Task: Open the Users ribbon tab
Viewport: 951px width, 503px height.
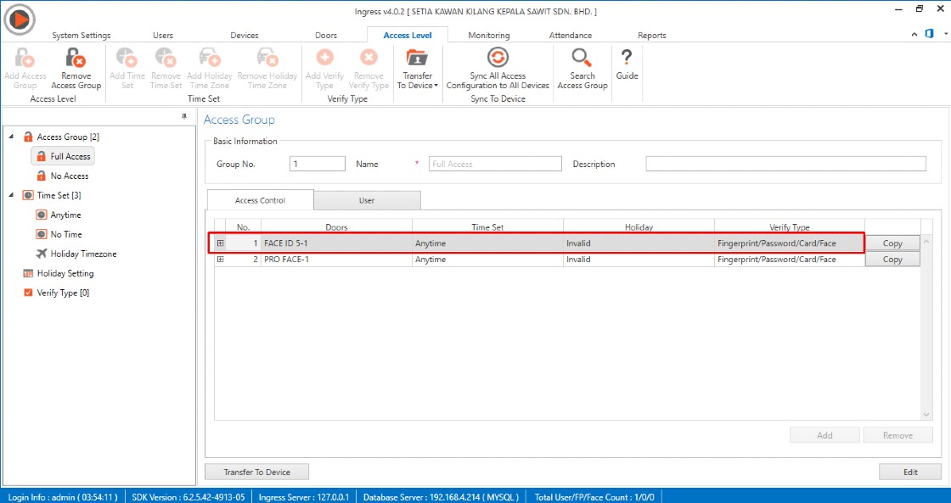Action: coord(162,35)
